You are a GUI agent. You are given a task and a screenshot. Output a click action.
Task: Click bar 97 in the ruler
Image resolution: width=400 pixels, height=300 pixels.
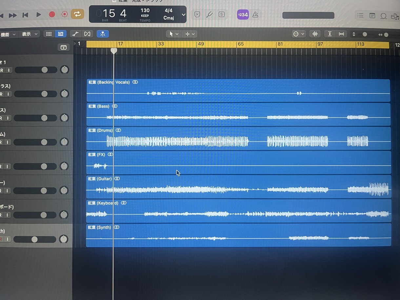pyautogui.click(x=320, y=44)
